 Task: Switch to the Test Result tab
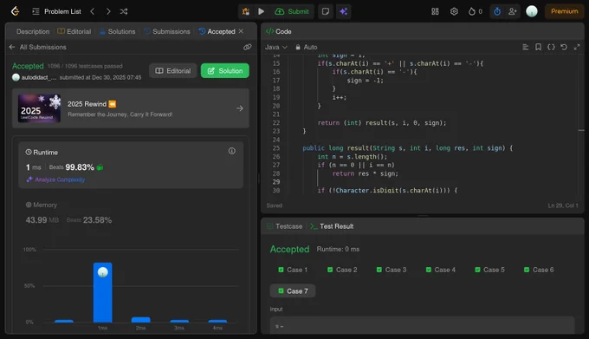[x=332, y=226]
